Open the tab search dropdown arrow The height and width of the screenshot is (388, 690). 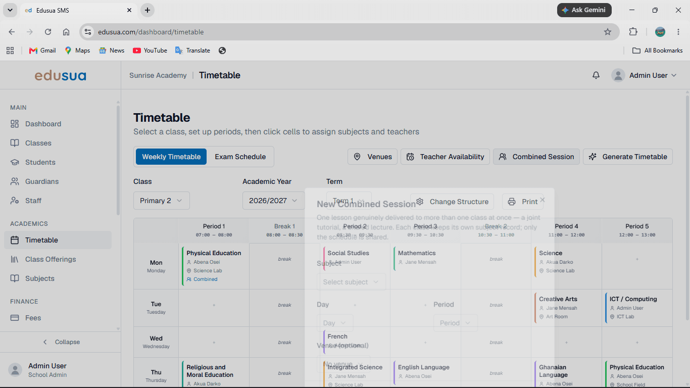point(10,10)
